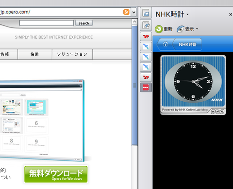Click the 無料ダウンロード Opera for Windows button
Screen dimensions: 233x189
pos(56,174)
